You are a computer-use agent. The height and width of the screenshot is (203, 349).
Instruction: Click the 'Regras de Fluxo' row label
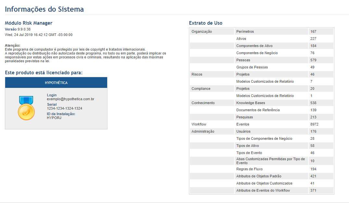tap(250, 169)
